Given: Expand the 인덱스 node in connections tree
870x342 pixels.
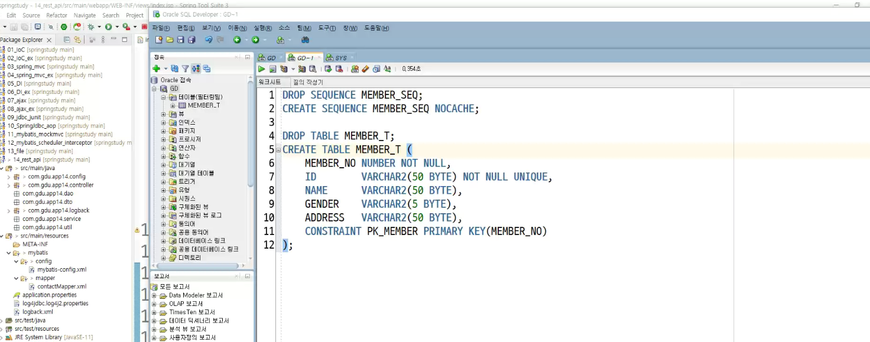Looking at the screenshot, I should click(164, 122).
